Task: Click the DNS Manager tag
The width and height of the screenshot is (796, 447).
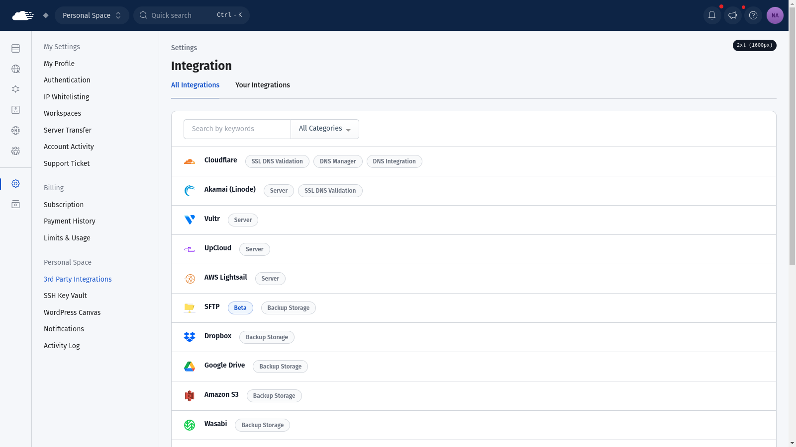Action: point(338,161)
